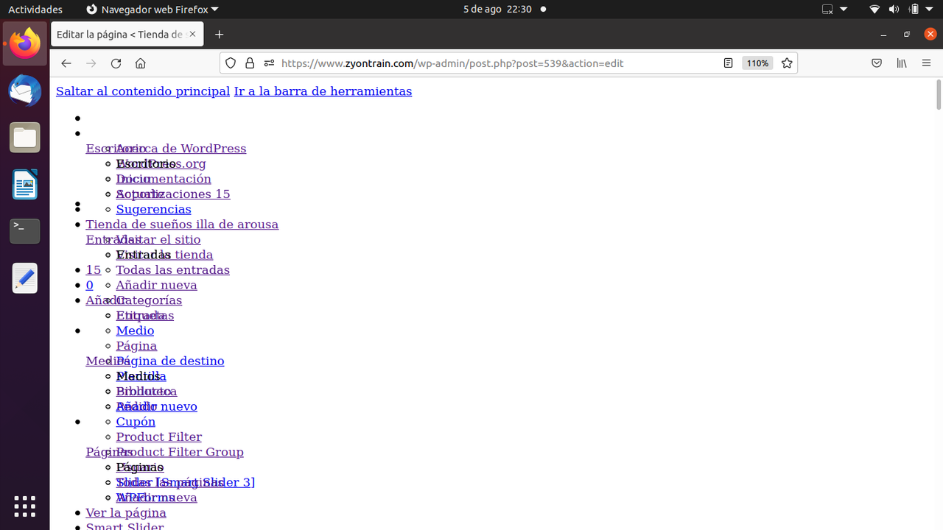Open site permissions icon in address bar

pyautogui.click(x=269, y=63)
